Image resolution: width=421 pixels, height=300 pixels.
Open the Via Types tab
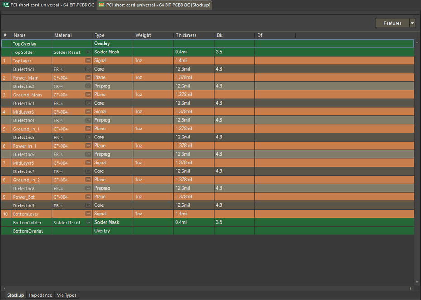click(x=67, y=295)
